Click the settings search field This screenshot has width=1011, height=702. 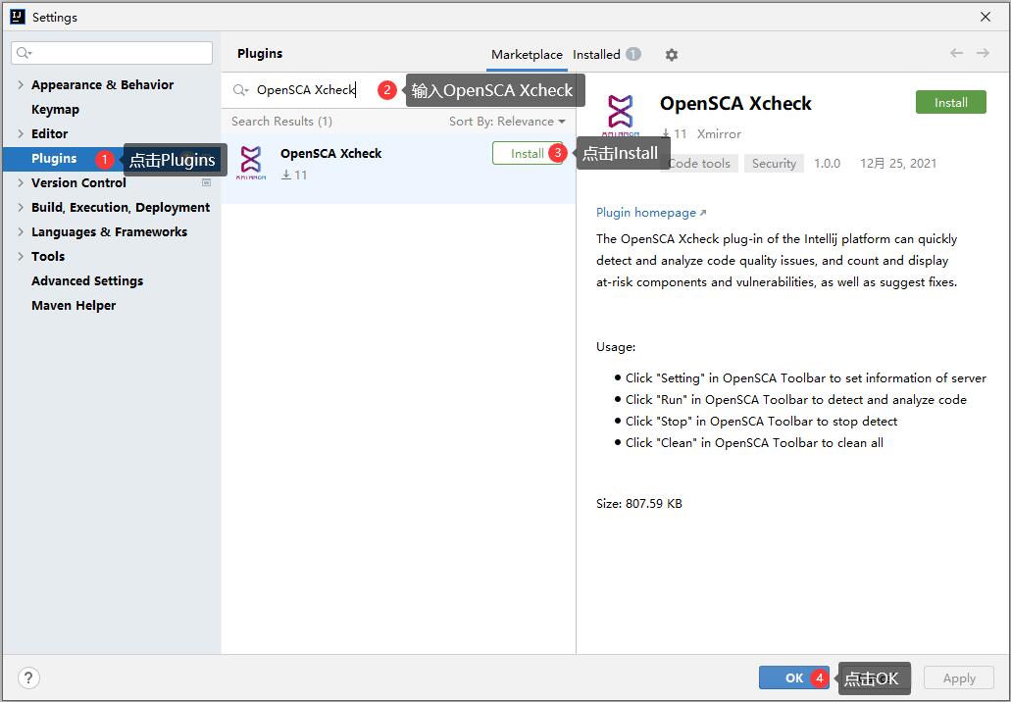click(x=112, y=53)
